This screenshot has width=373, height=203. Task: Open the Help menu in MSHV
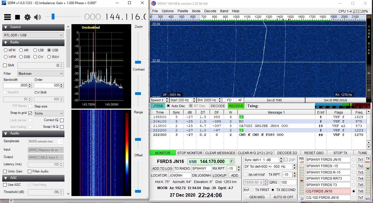[236, 11]
